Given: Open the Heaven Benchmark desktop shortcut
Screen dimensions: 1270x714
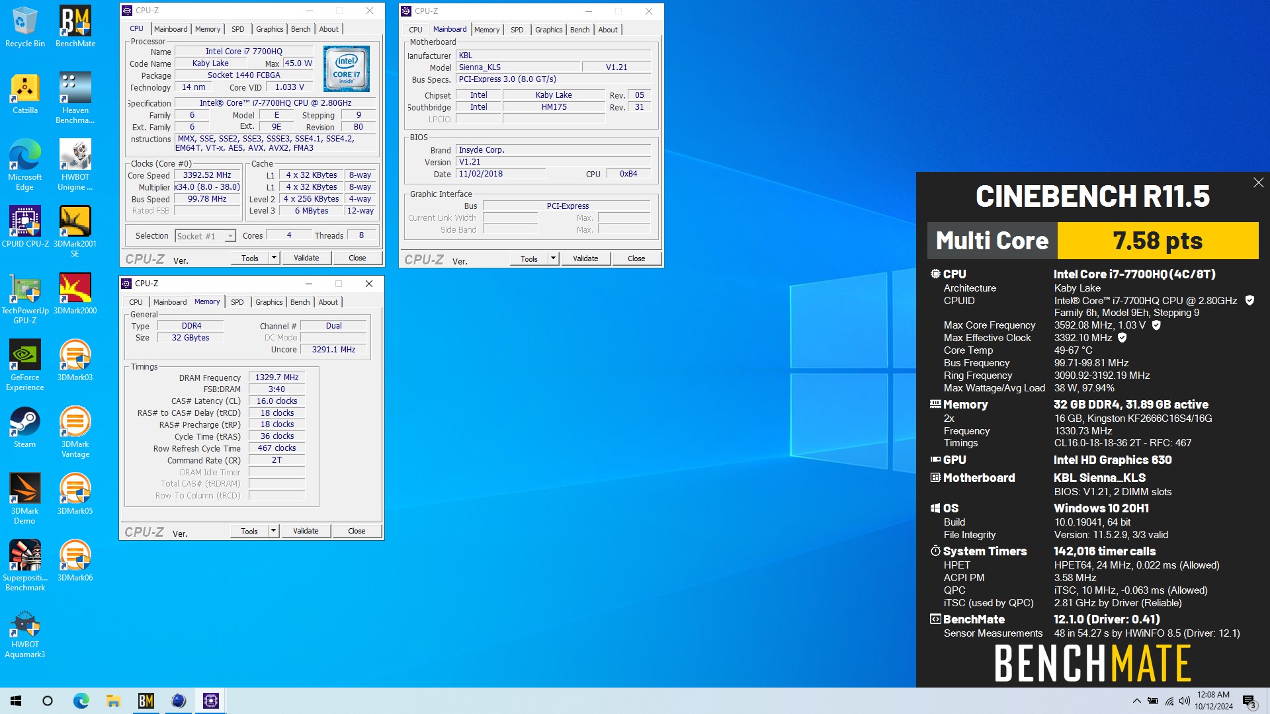Looking at the screenshot, I should coord(75,99).
